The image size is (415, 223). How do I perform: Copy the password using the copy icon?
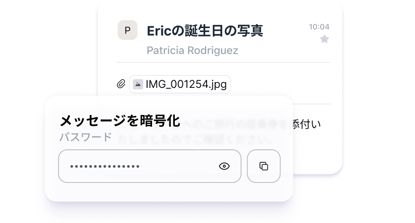pyautogui.click(x=263, y=166)
